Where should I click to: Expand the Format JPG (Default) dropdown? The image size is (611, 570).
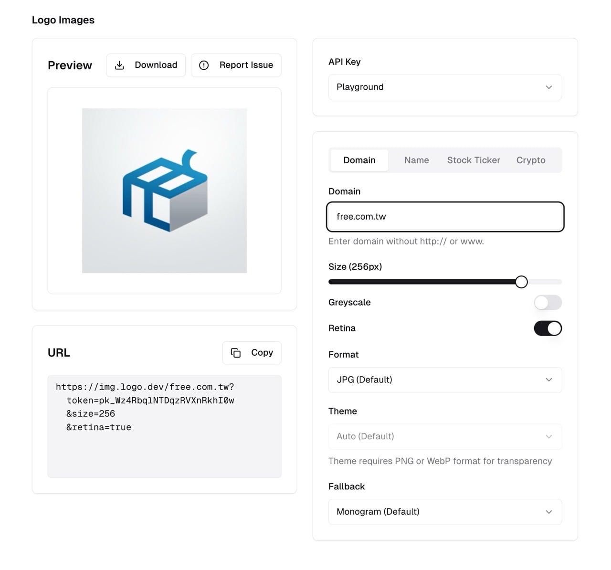tap(445, 380)
